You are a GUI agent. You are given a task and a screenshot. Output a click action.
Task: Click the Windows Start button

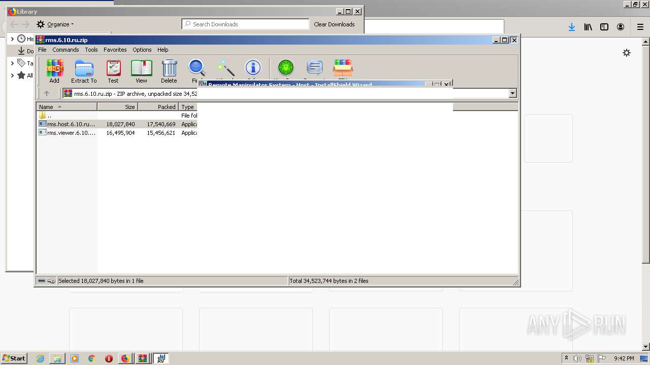click(x=14, y=358)
